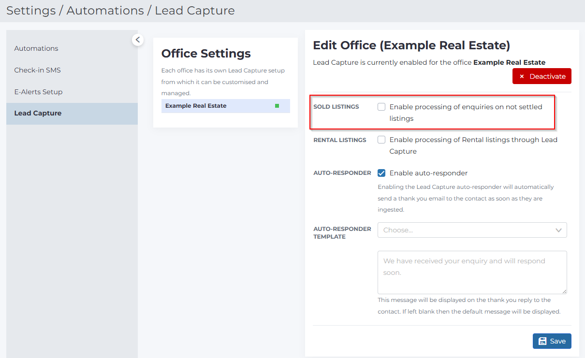Deactivate Lead Capture for this office
Viewport: 585px width, 358px height.
pos(542,76)
